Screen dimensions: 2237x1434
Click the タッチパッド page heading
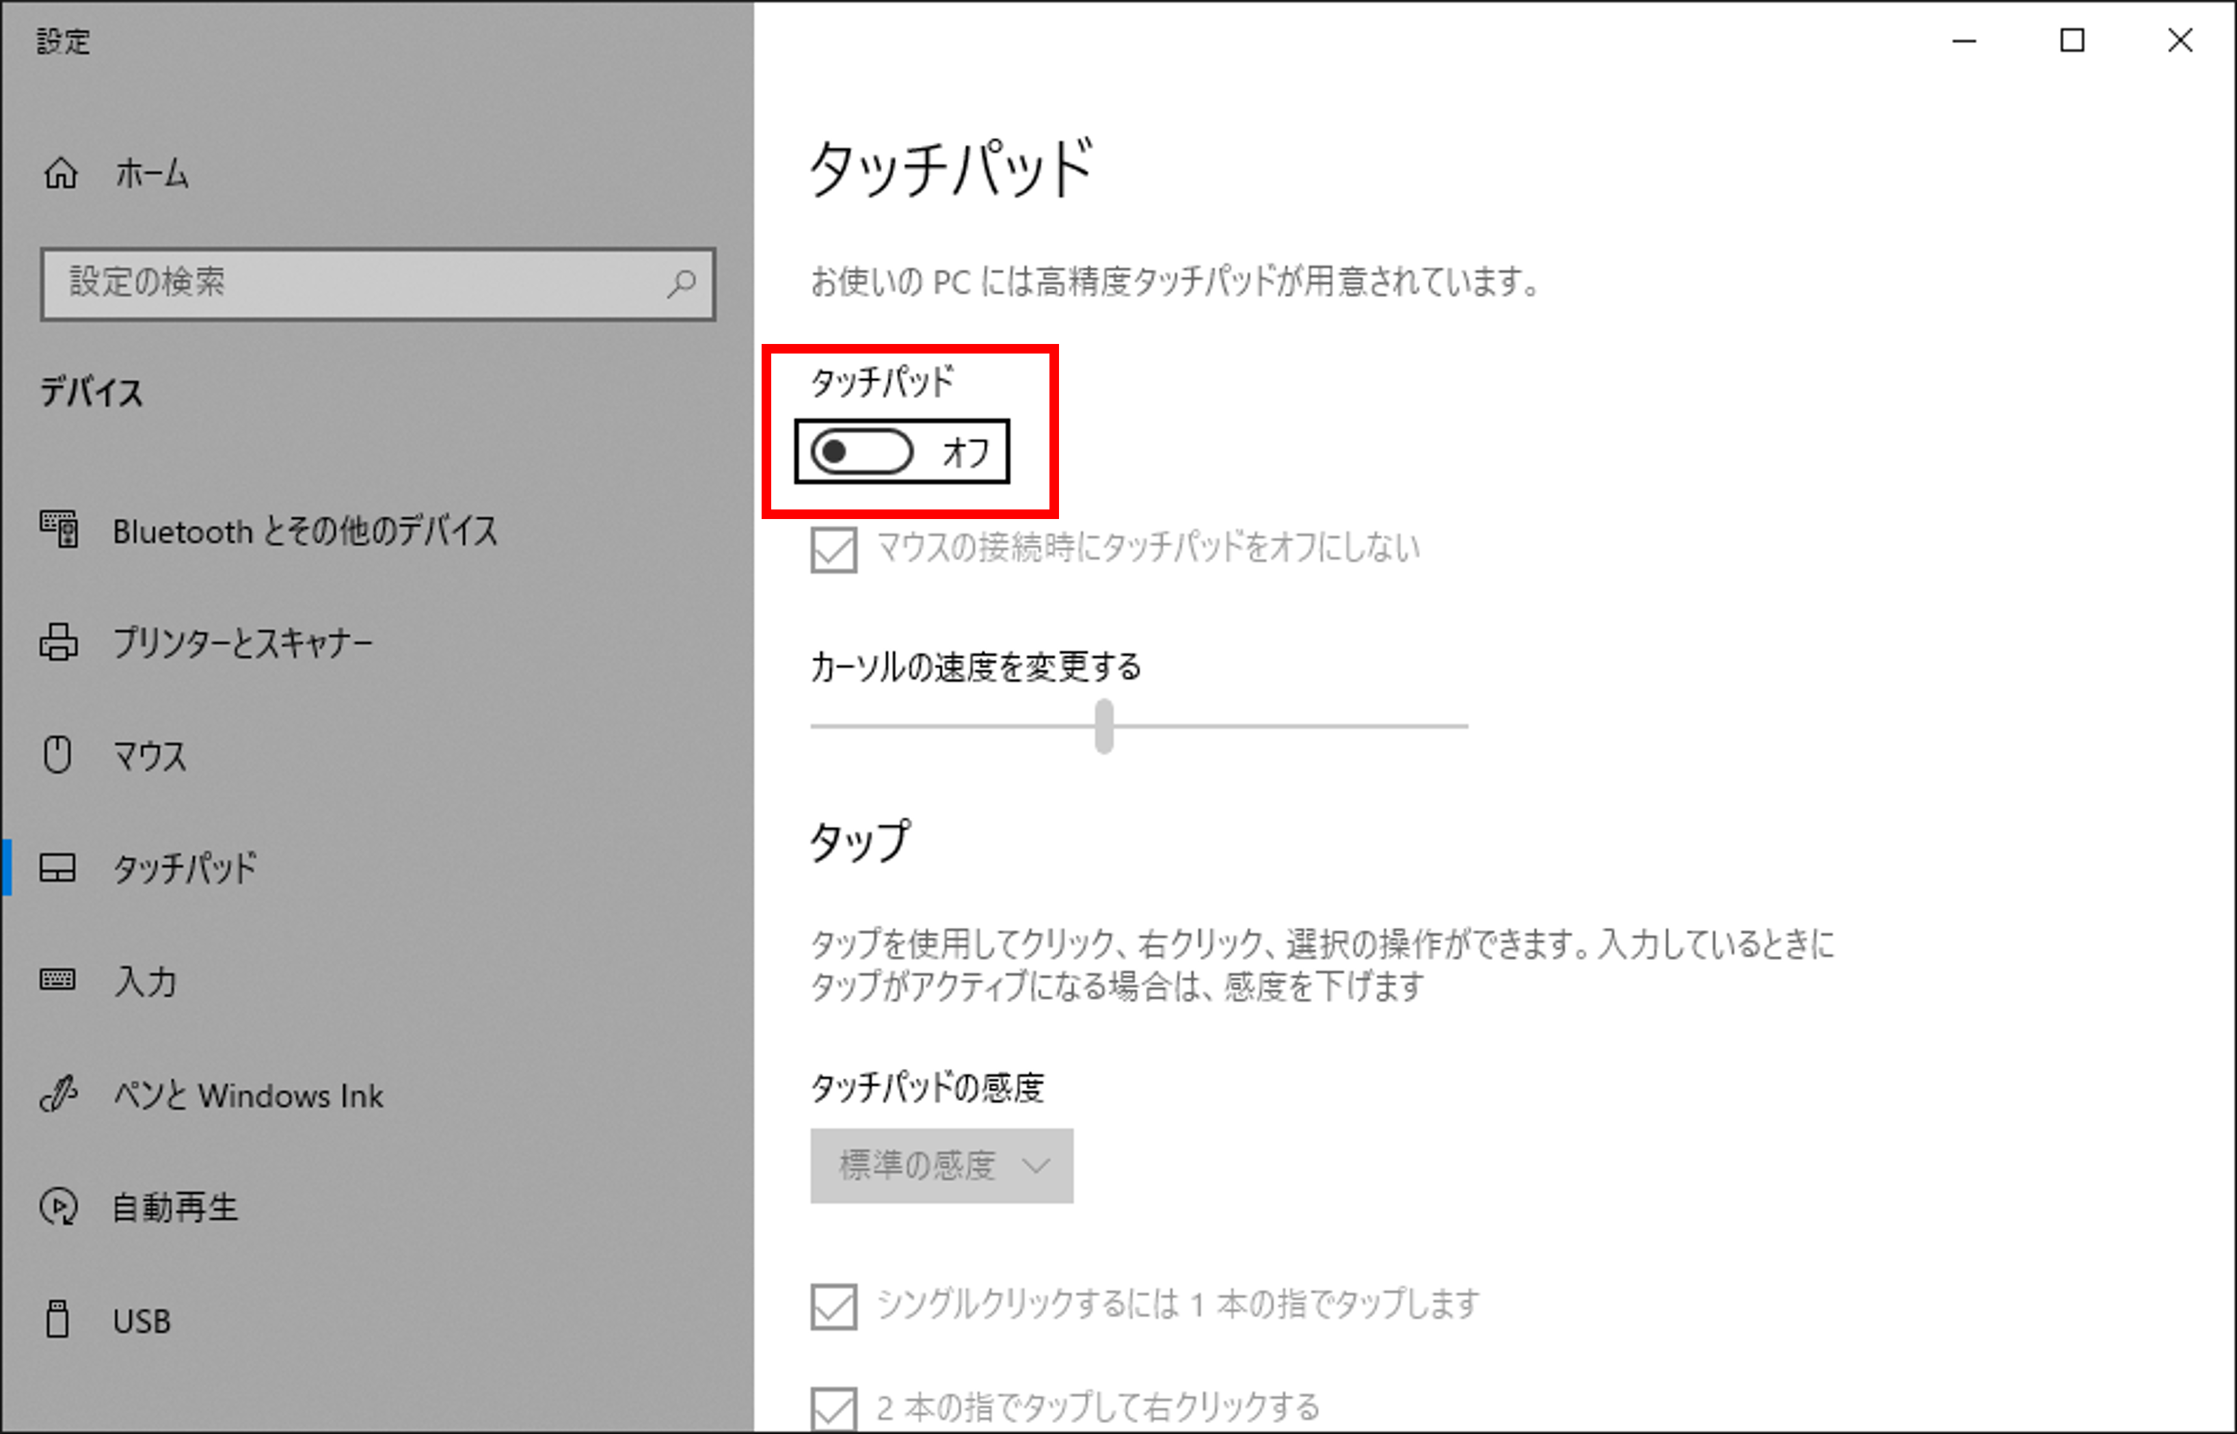(952, 170)
